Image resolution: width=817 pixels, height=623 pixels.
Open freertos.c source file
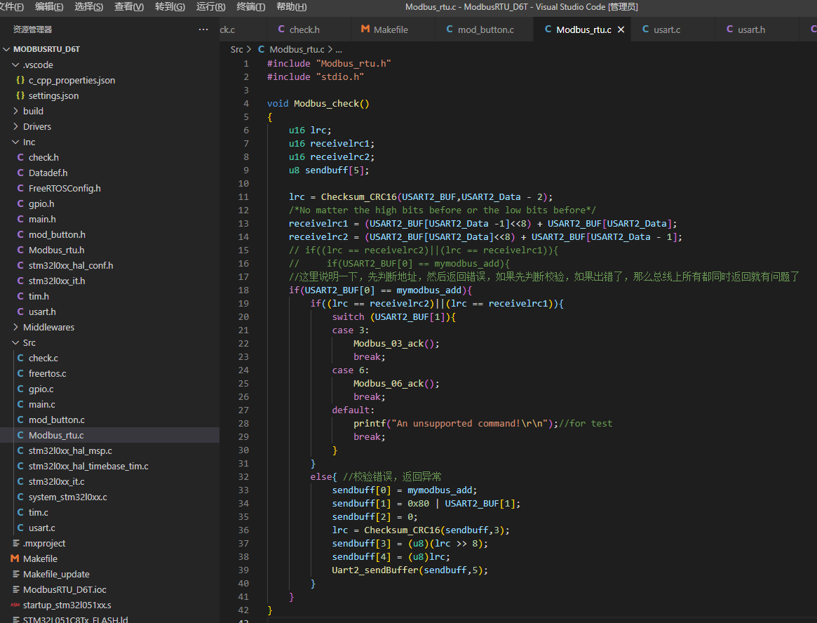click(x=109, y=373)
